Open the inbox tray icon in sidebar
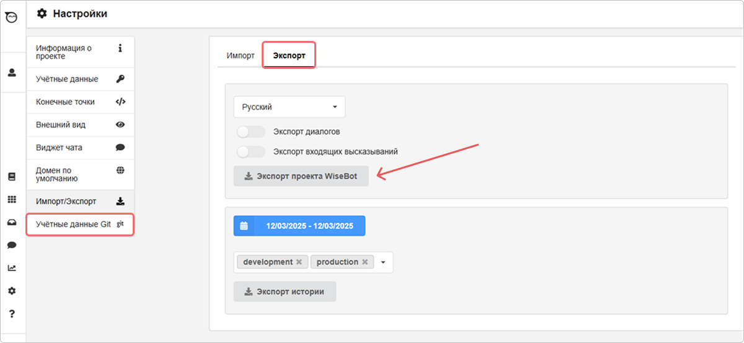744x343 pixels. (12, 222)
